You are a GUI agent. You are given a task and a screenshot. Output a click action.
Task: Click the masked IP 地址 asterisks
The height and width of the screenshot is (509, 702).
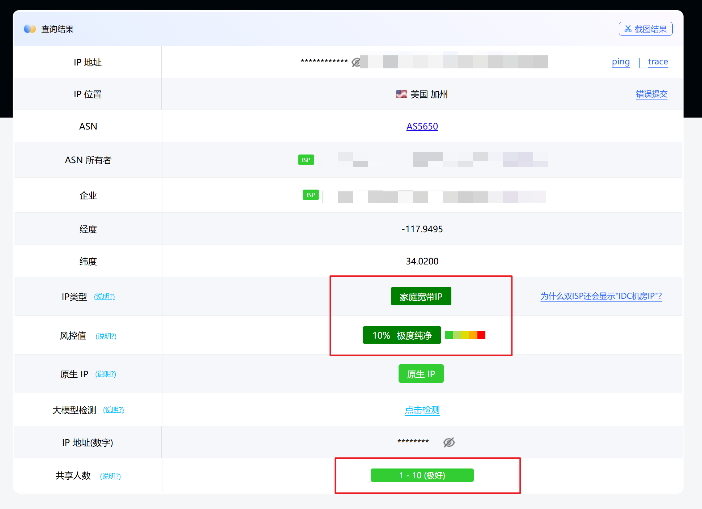[324, 61]
